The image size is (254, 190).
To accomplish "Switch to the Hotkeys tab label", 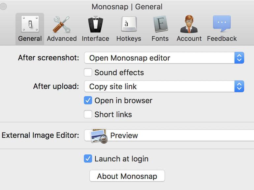I will coord(129,38).
